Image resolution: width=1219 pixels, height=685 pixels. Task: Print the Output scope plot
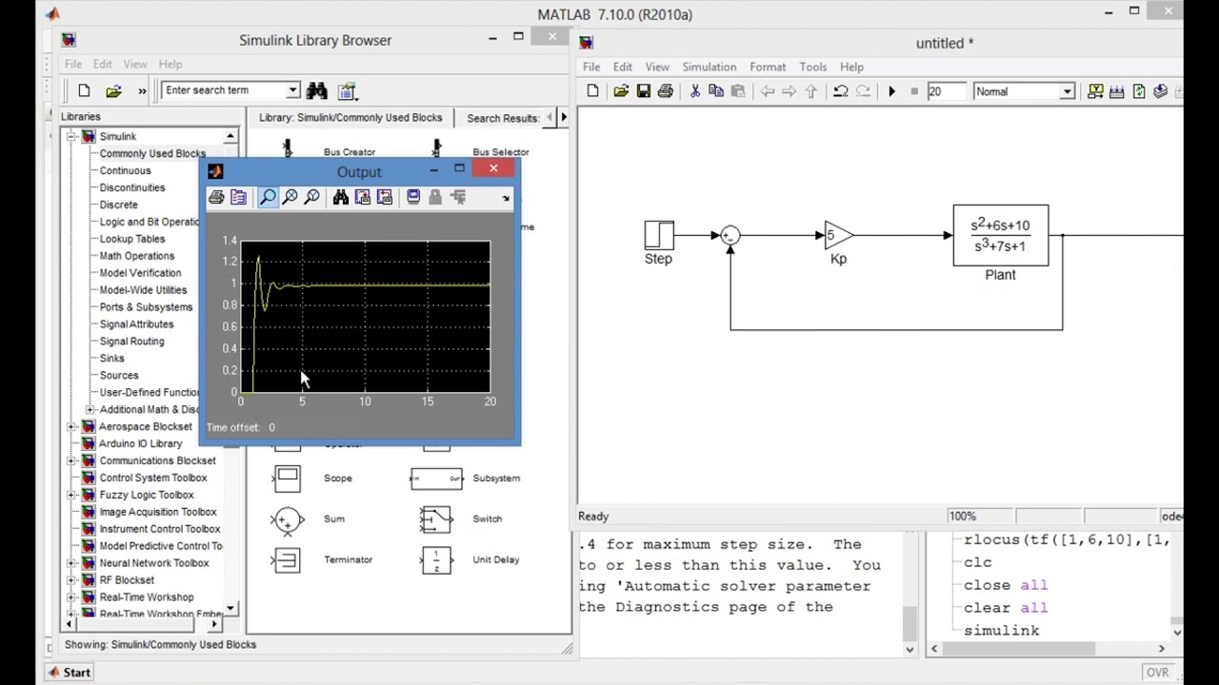(216, 197)
